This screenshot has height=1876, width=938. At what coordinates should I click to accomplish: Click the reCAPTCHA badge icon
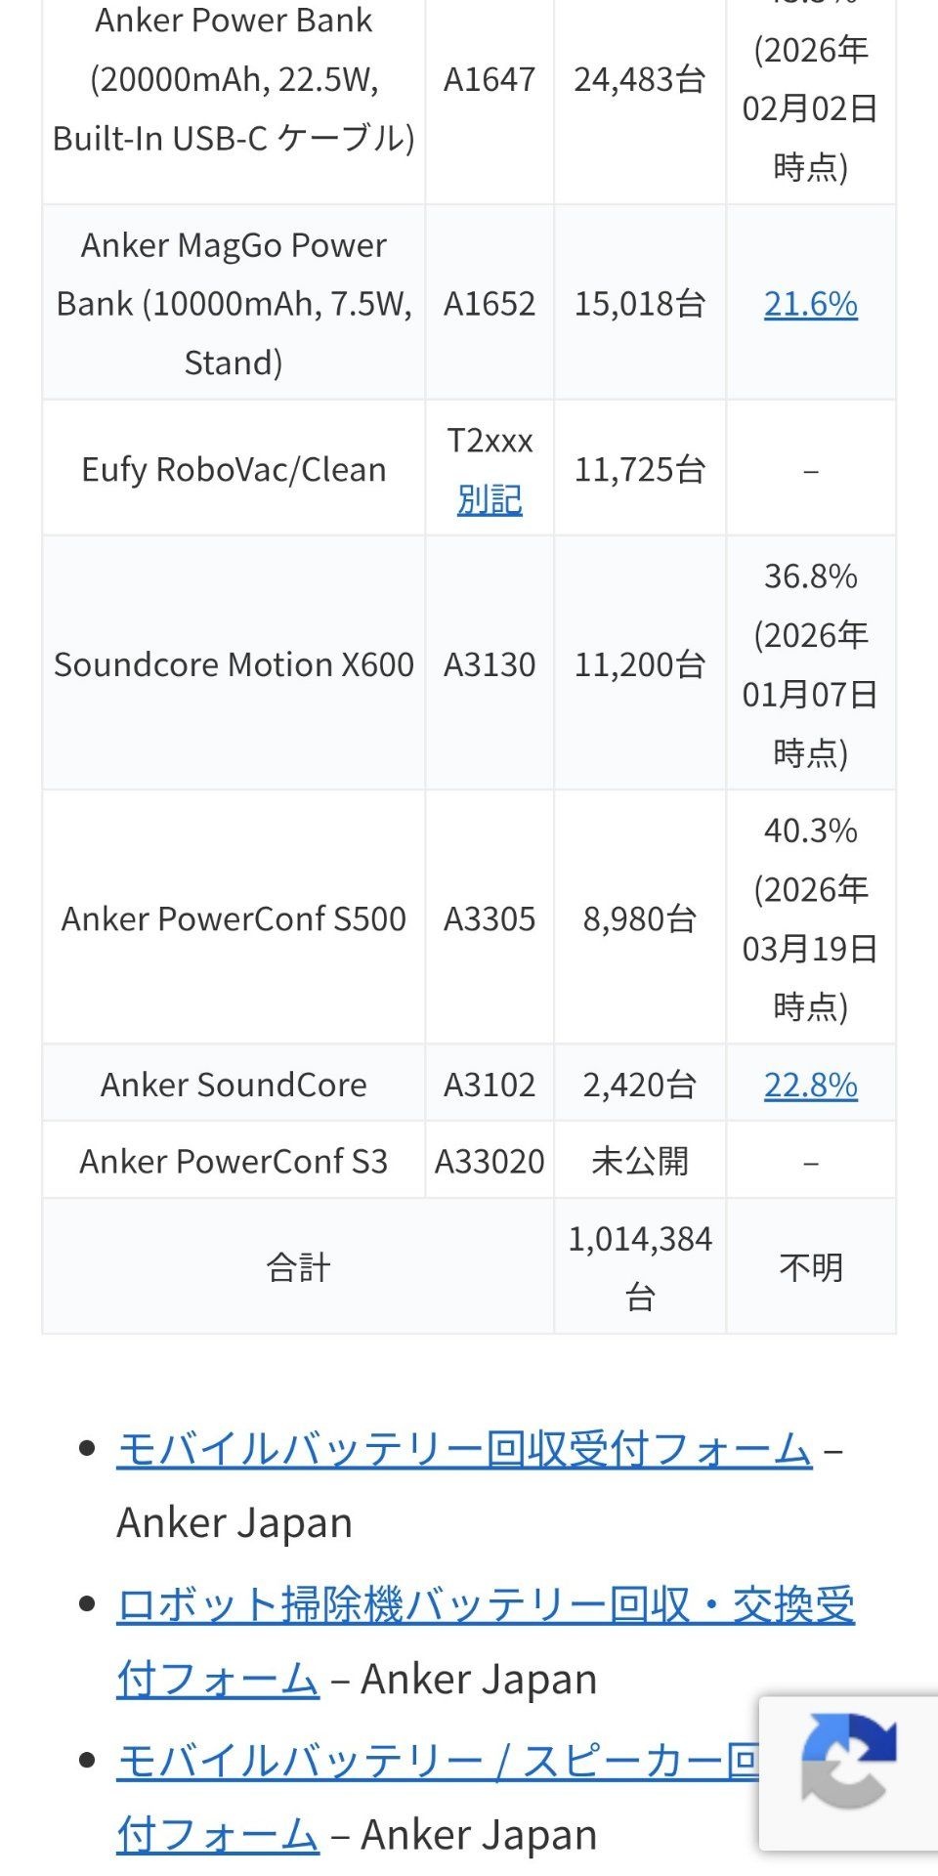[x=848, y=1772]
